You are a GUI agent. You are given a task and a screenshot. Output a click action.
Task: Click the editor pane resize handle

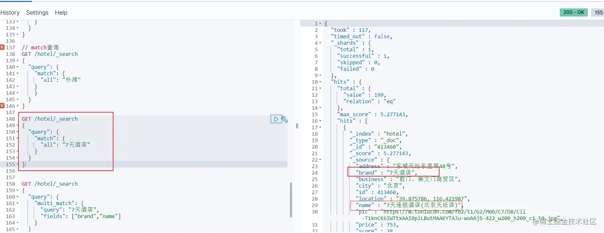tap(297, 126)
